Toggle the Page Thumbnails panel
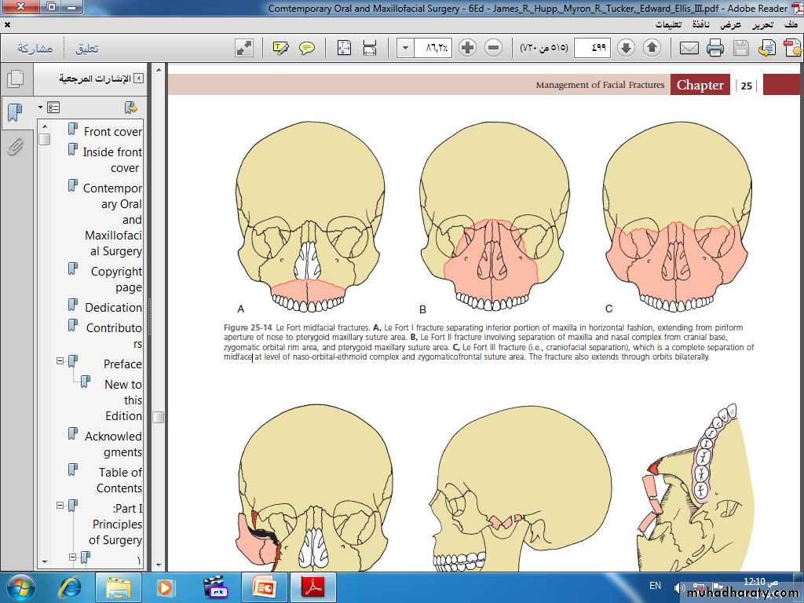 pos(15,79)
